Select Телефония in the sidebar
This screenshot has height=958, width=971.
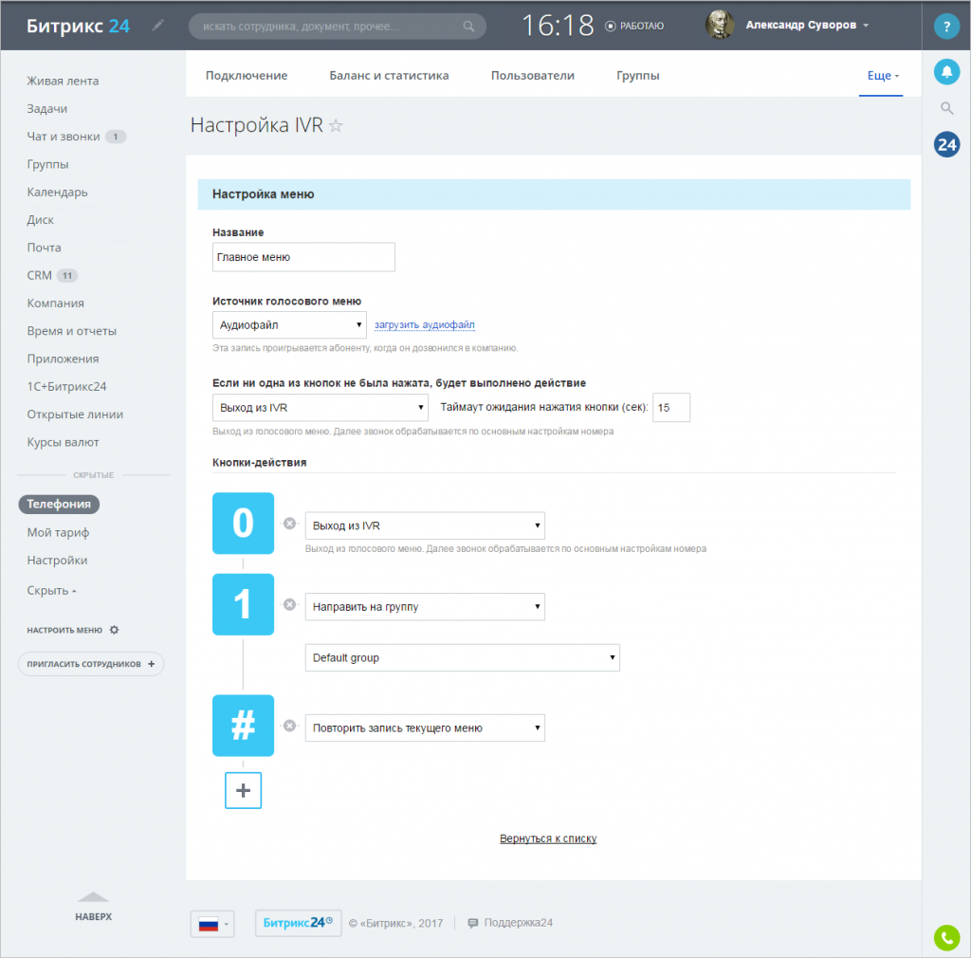coord(59,504)
